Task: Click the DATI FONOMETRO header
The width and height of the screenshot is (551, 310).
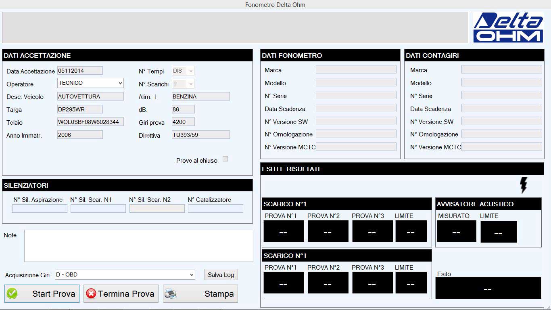Action: click(330, 55)
